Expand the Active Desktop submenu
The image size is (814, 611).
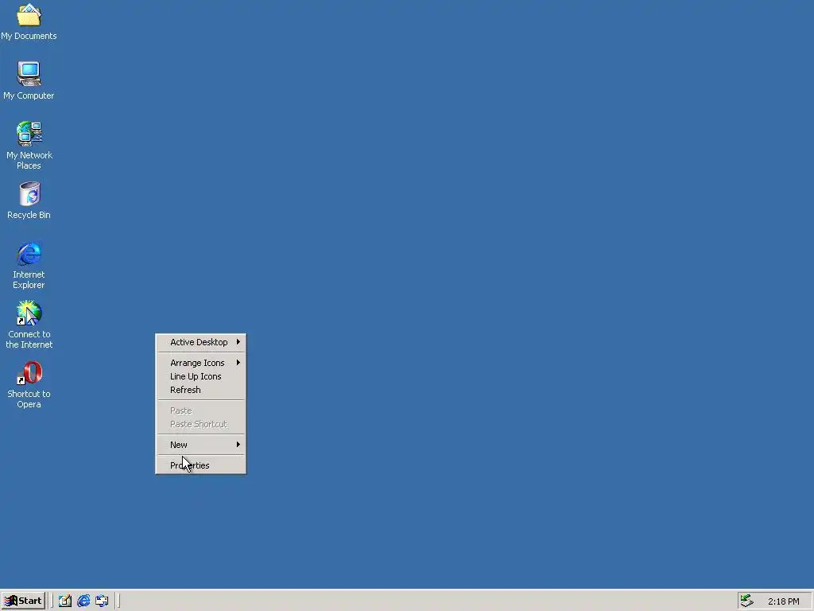click(x=201, y=342)
